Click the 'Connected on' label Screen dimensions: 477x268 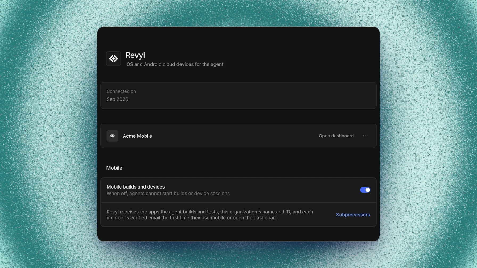pyautogui.click(x=121, y=91)
